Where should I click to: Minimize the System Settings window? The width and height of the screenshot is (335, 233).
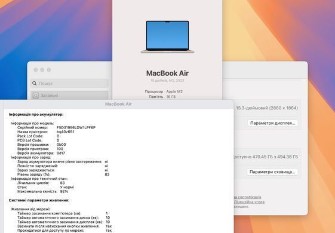(x=42, y=70)
